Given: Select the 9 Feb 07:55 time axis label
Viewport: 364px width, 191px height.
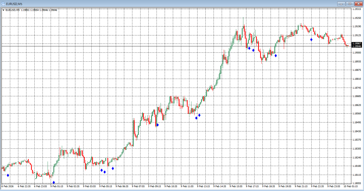Looking at the screenshot, I should point(138,186).
